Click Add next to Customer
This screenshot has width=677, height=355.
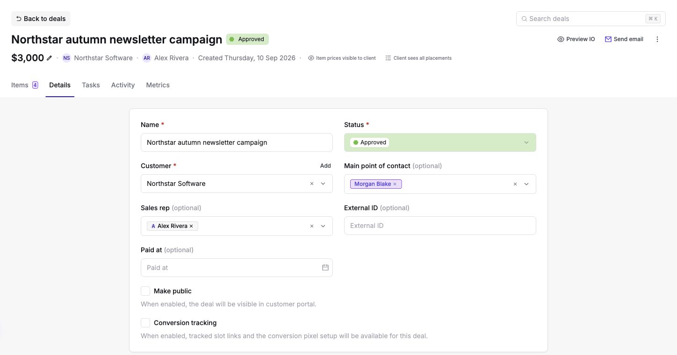click(325, 166)
